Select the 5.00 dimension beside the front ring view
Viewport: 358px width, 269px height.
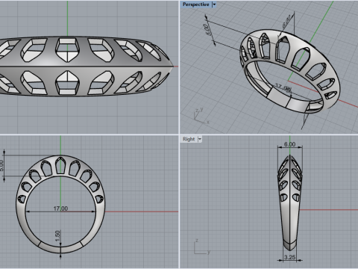[1, 165]
